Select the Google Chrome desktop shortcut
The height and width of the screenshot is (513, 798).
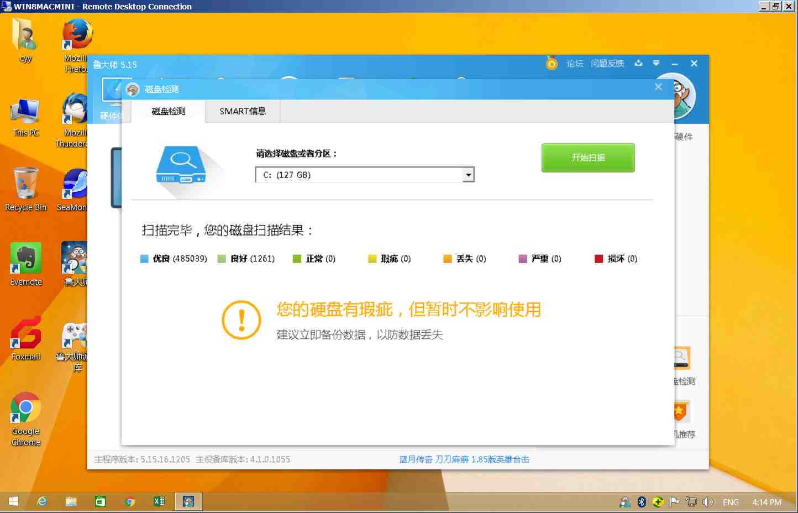[x=25, y=419]
